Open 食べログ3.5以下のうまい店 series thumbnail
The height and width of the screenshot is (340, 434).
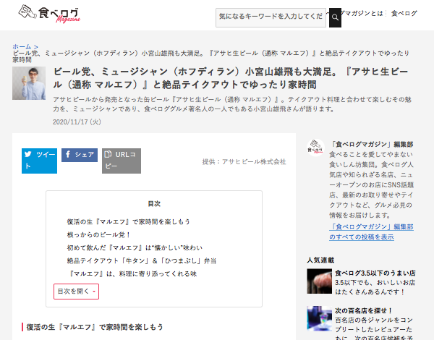(319, 281)
